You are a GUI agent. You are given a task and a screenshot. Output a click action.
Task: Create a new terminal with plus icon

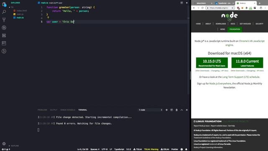click(167, 110)
